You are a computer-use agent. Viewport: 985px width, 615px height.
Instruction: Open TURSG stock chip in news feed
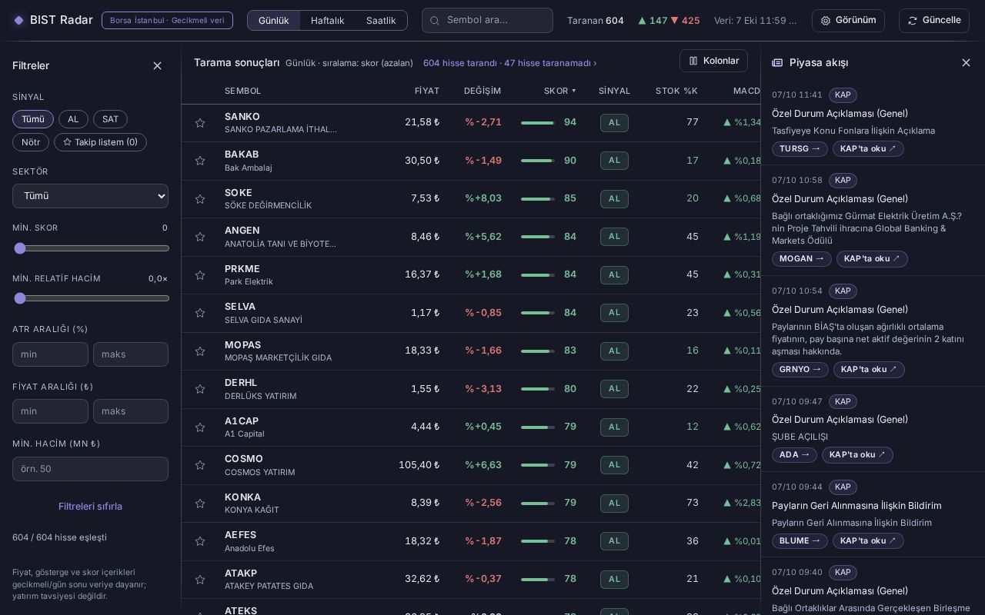pos(800,148)
